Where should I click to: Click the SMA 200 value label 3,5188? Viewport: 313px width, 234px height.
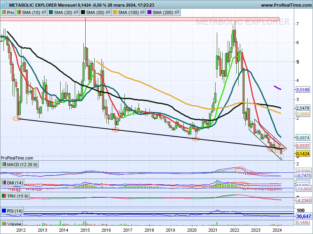point(303,90)
